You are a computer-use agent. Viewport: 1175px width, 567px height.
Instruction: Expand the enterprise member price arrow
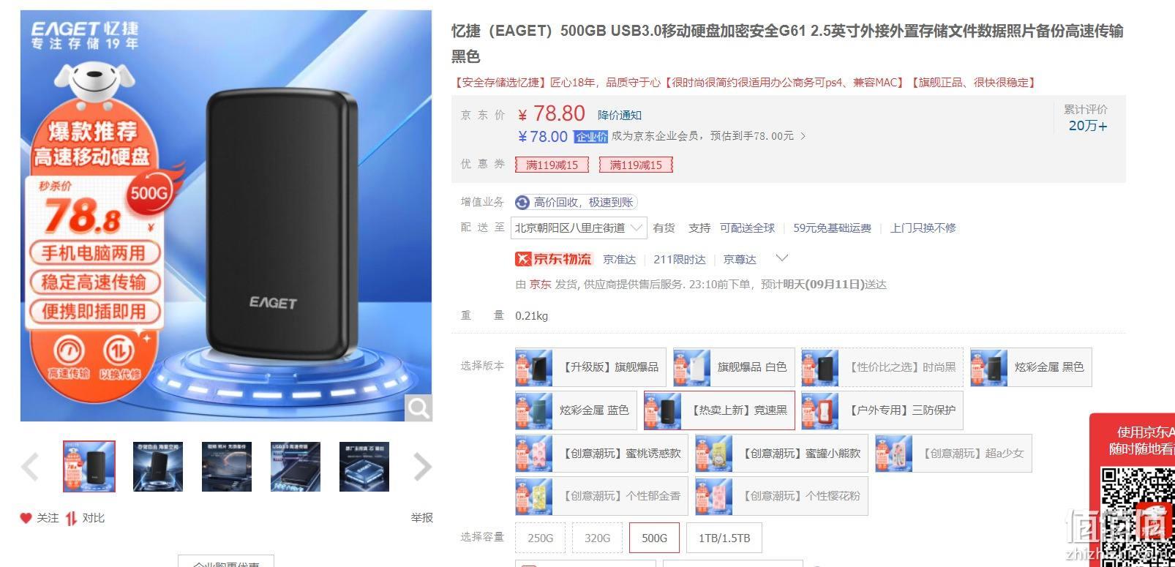[803, 136]
